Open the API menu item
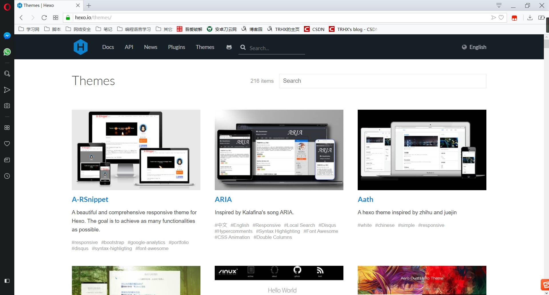Image resolution: width=549 pixels, height=295 pixels. pyautogui.click(x=129, y=47)
